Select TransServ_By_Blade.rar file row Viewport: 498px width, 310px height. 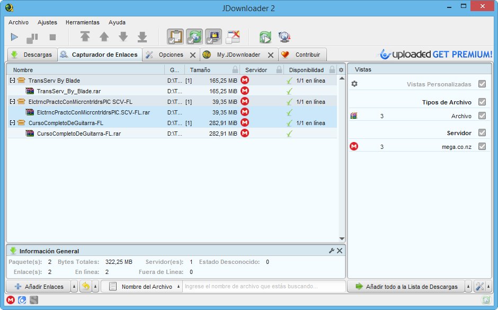[x=173, y=91]
